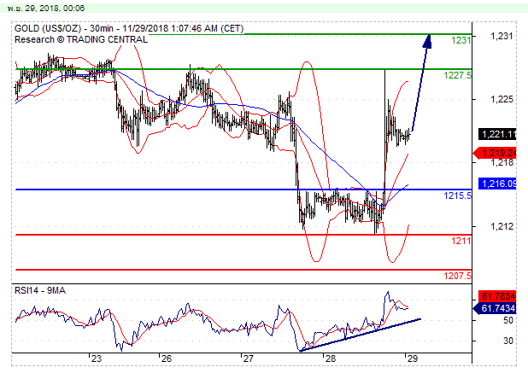Click the blue RSI value tag 61.7434
This screenshot has height=379, width=528.
[x=495, y=308]
